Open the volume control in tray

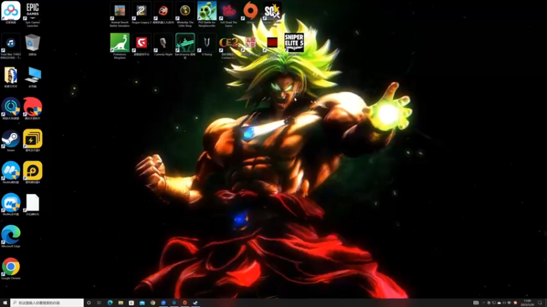(x=504, y=303)
